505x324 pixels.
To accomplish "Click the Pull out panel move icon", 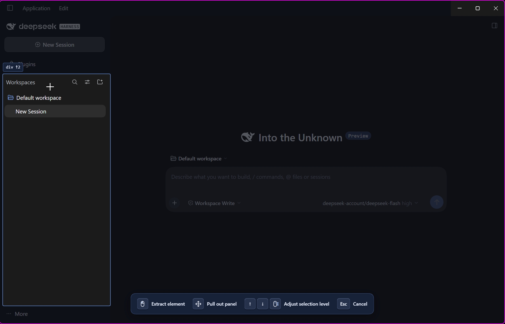I will click(198, 304).
